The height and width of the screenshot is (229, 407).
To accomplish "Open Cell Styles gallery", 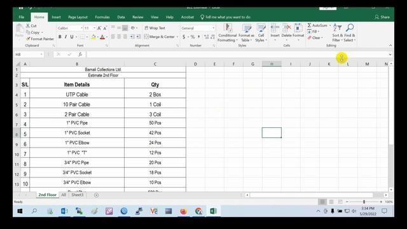I will (261, 32).
